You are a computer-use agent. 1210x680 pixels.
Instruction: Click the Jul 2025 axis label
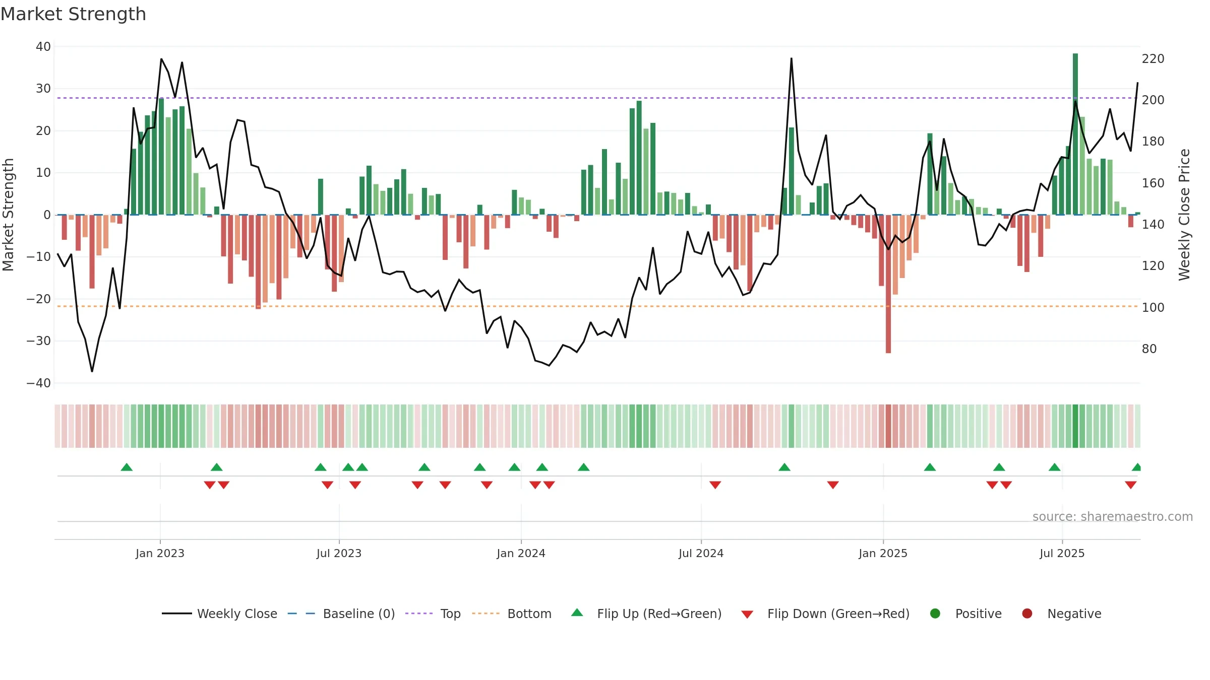coord(1062,553)
